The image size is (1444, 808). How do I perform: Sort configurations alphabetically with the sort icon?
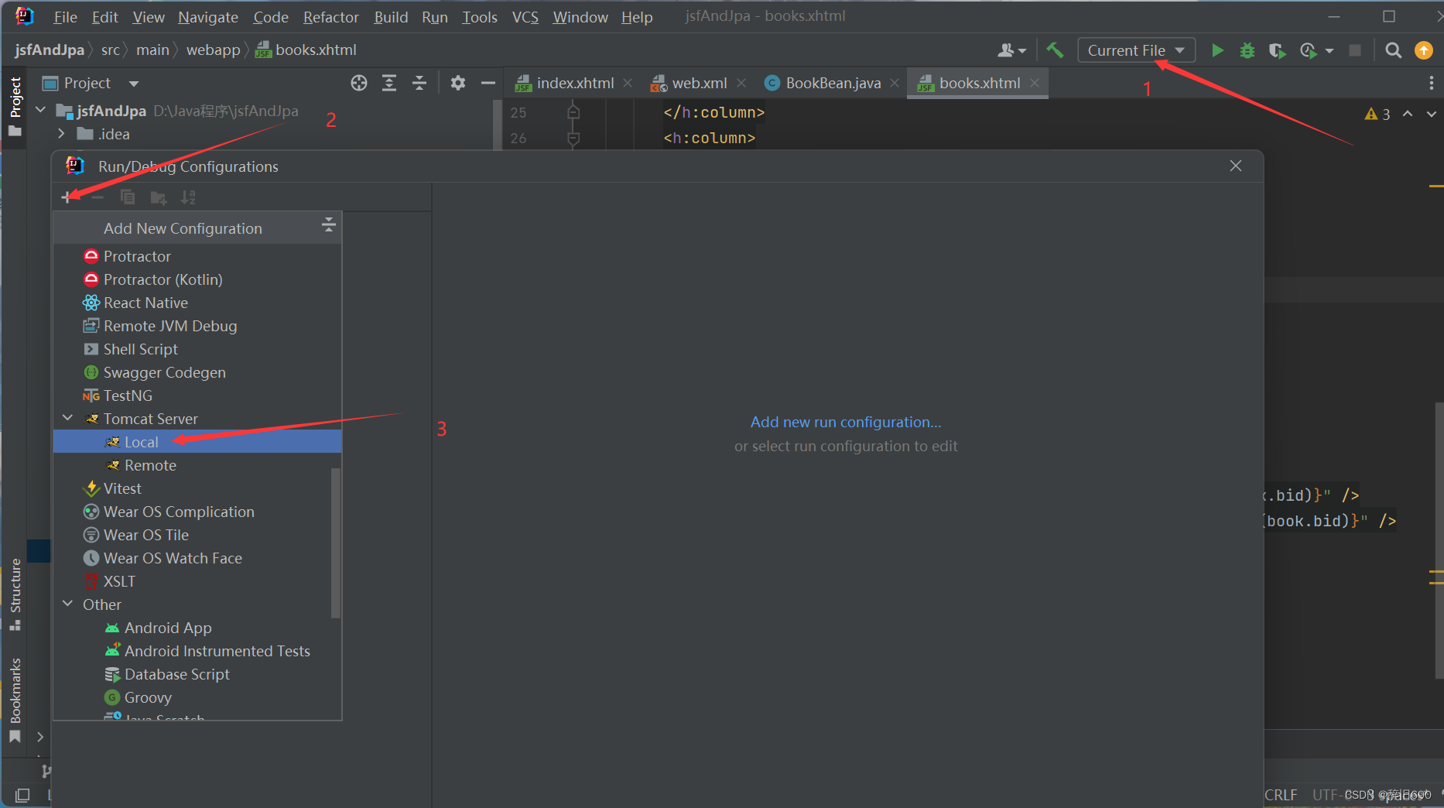pos(188,197)
